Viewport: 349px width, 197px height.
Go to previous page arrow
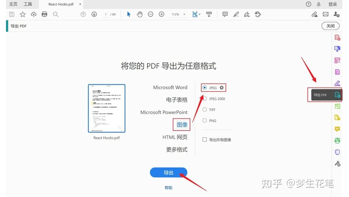[x=83, y=14]
